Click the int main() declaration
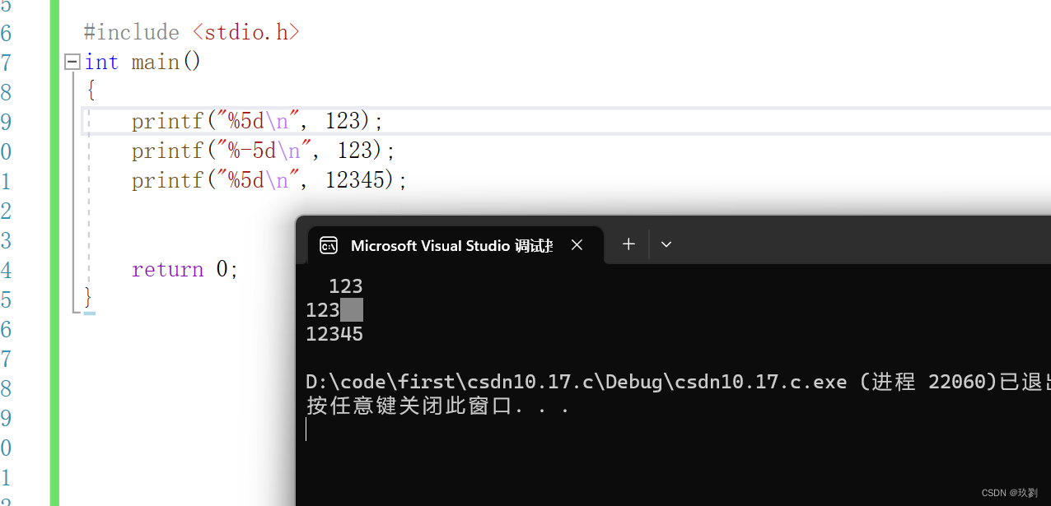Image resolution: width=1051 pixels, height=506 pixels. pyautogui.click(x=142, y=62)
